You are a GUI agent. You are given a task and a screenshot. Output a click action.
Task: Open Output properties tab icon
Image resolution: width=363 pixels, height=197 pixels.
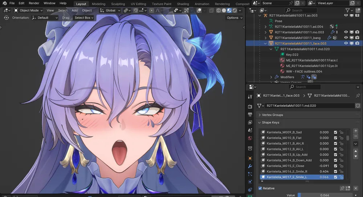[250, 115]
